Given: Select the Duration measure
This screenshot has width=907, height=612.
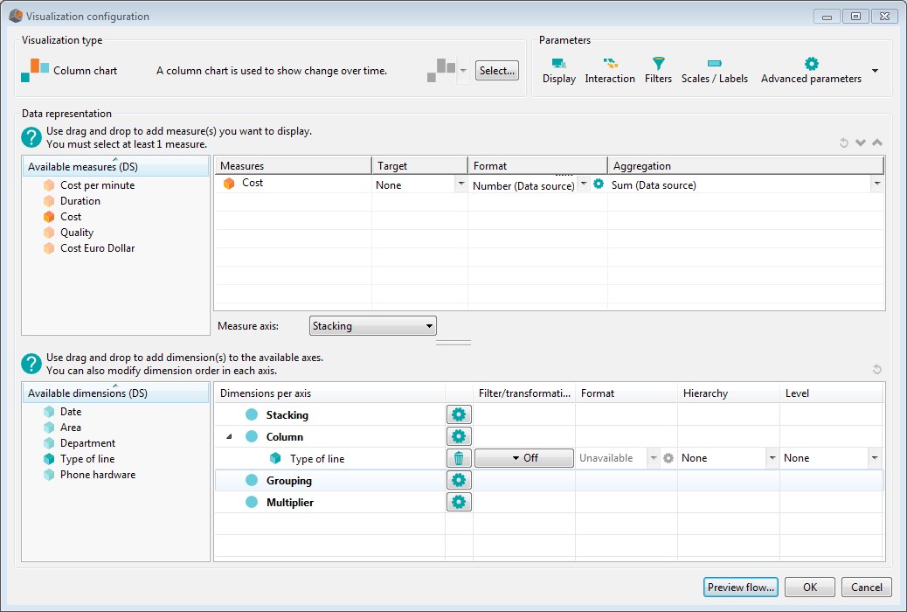Looking at the screenshot, I should (80, 201).
